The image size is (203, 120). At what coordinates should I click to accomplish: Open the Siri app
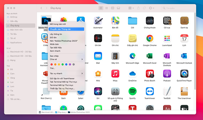[98, 91]
